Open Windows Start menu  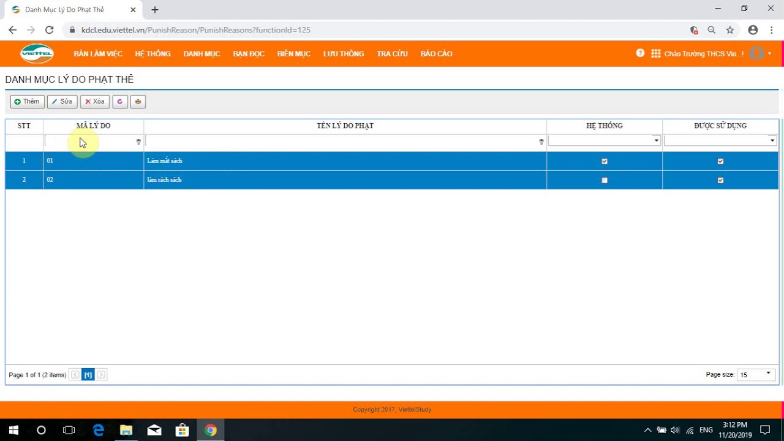tap(13, 430)
